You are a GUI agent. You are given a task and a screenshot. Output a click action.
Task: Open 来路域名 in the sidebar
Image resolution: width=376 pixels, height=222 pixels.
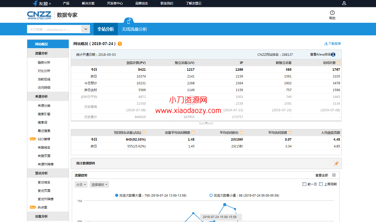pos(44,148)
